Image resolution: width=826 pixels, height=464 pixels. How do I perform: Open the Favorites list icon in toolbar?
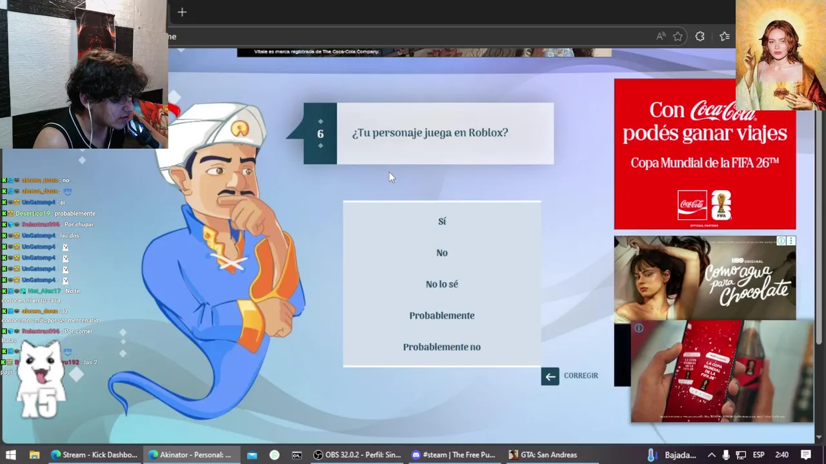click(x=724, y=37)
